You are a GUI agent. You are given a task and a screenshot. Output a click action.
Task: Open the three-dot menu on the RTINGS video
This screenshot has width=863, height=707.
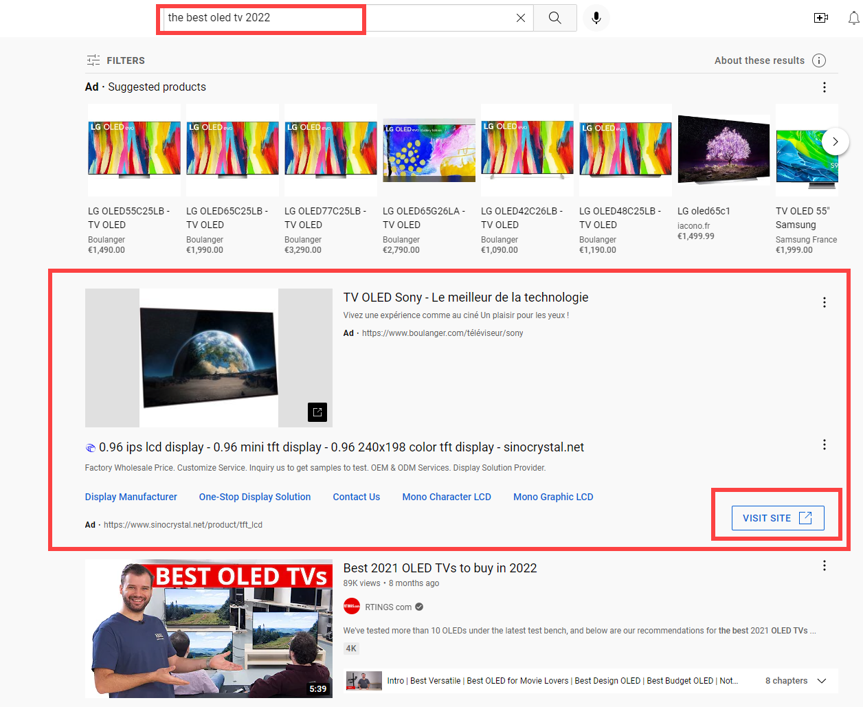(824, 565)
